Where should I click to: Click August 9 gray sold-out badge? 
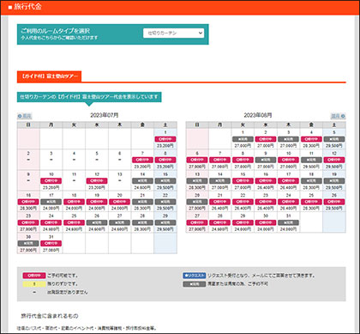[x=266, y=160]
